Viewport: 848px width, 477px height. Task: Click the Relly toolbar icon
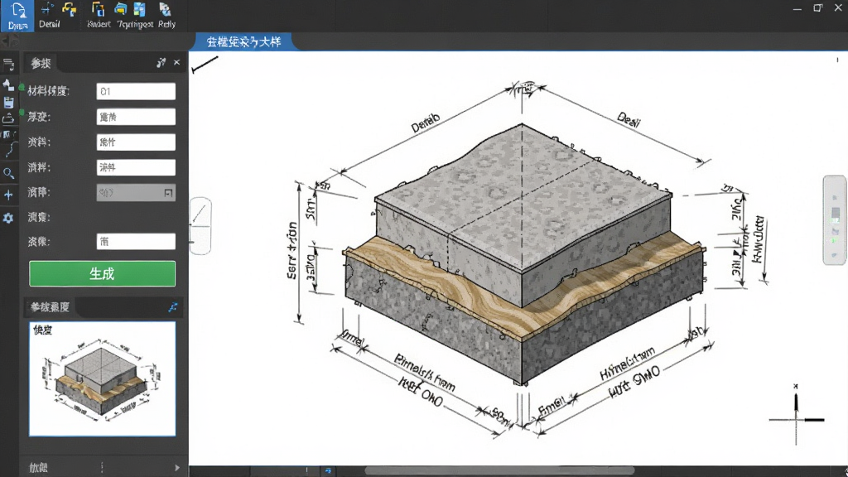click(166, 15)
